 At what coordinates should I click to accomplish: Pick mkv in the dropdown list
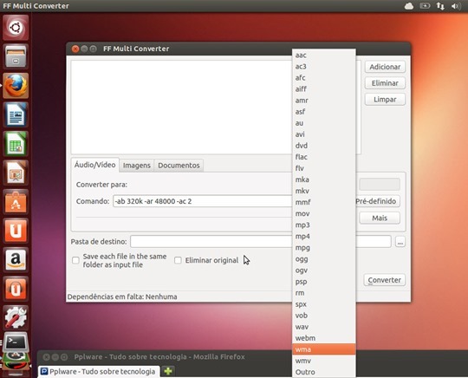pos(324,191)
